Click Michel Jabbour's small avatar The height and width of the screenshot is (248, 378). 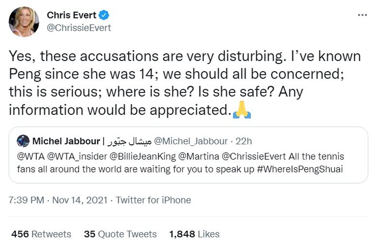23,141
